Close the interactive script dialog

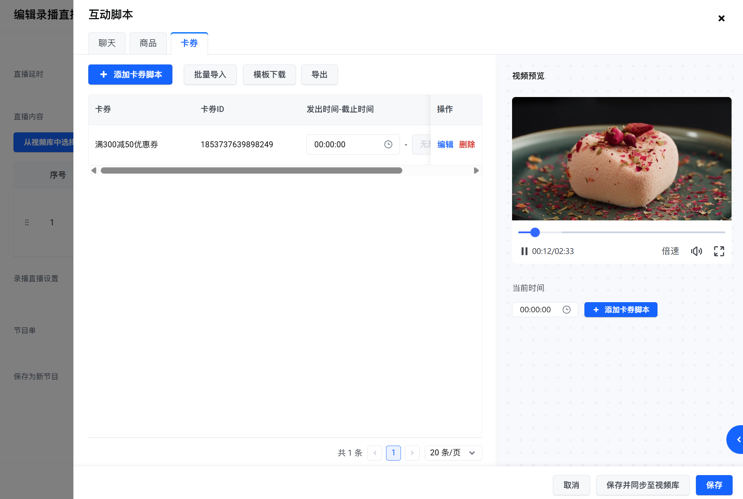coord(721,18)
